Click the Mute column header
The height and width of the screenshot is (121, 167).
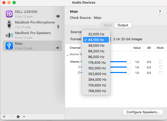coord(160,48)
